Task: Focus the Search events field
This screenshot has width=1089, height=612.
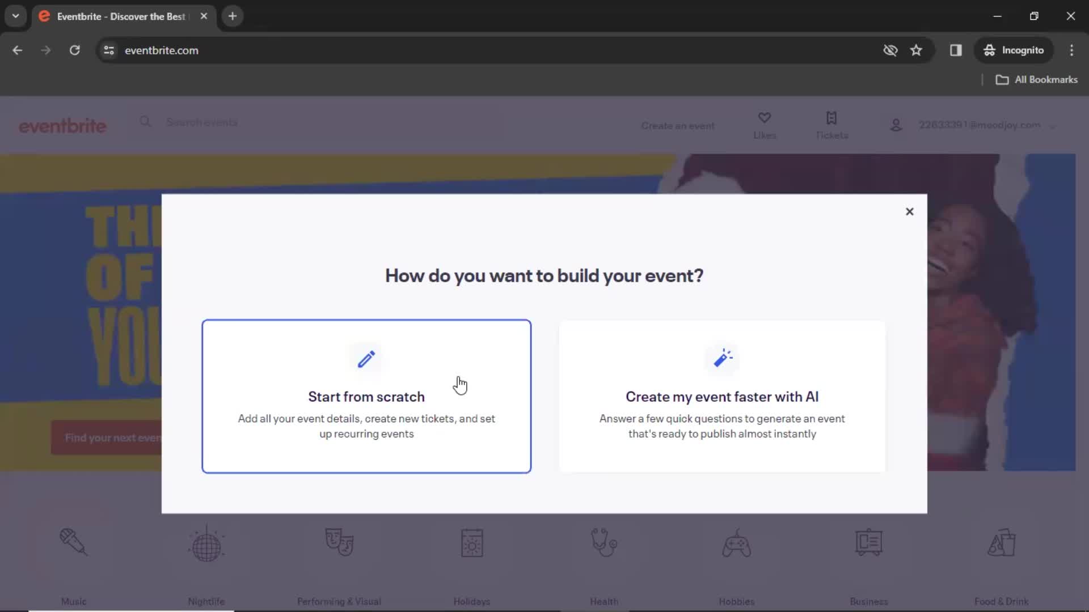Action: coord(201,122)
